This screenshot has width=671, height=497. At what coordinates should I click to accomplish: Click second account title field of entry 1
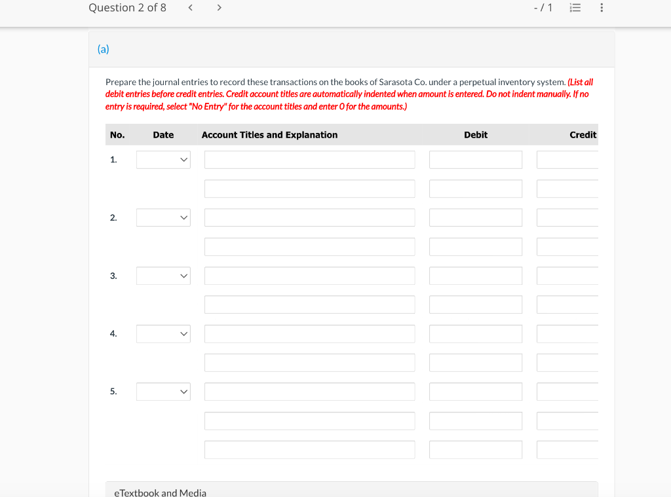[310, 189]
